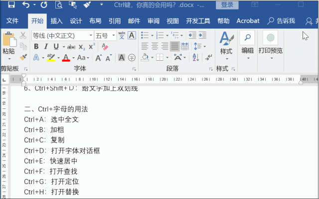This screenshot has width=319, height=199.
Task: Toggle Subscript formatting
Action: (x=82, y=47)
